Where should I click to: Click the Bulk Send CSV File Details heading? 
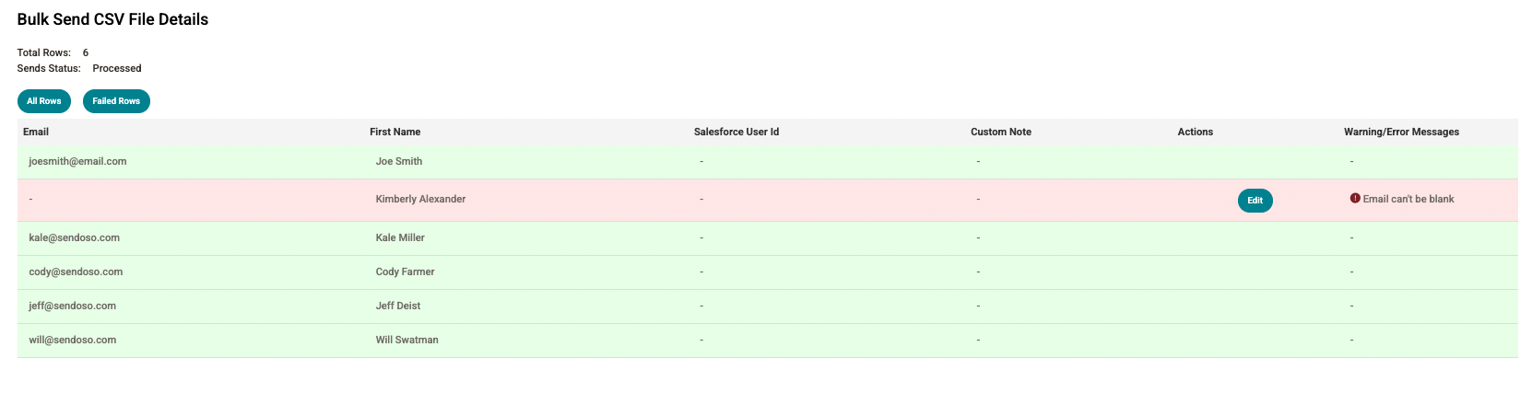point(112,19)
